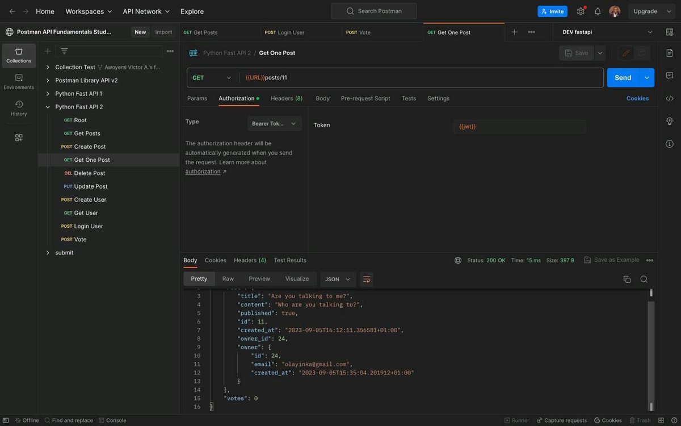Screen dimensions: 681x426
Task: Open the Save dropdown arrow
Action: coord(600,53)
